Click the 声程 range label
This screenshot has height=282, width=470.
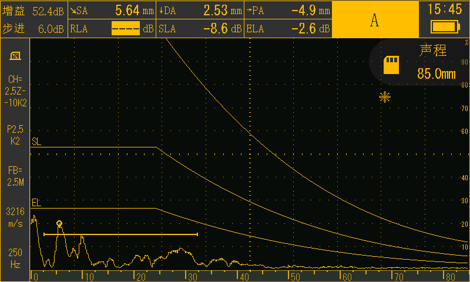(x=433, y=50)
